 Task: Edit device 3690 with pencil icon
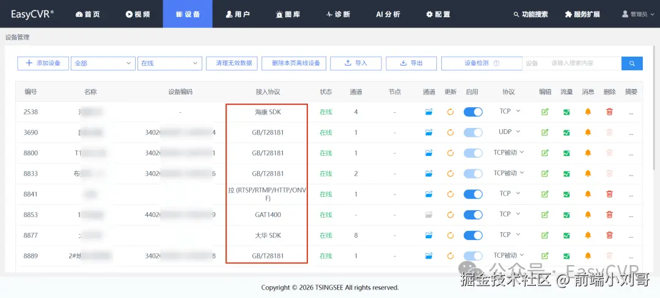(x=545, y=133)
